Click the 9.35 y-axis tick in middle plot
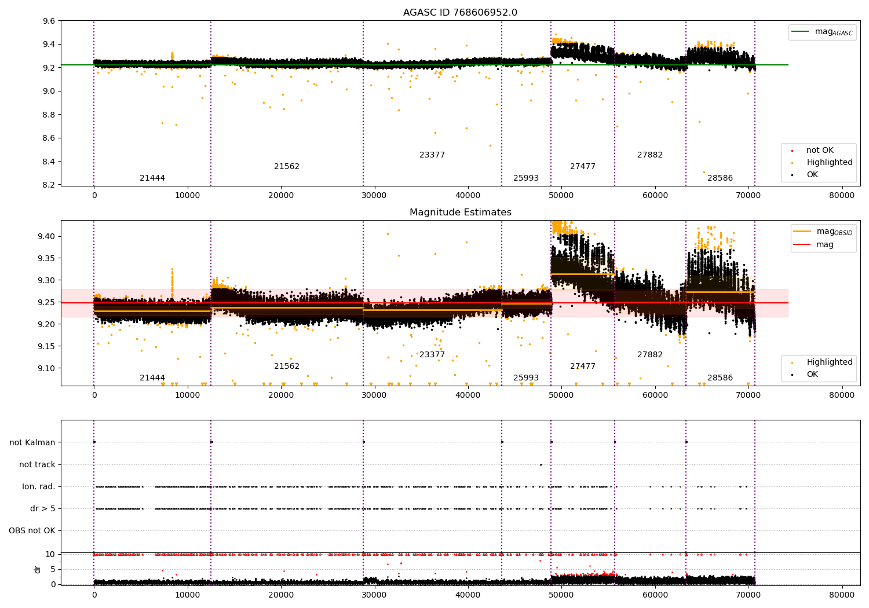The height and width of the screenshot is (608, 869). 48,258
